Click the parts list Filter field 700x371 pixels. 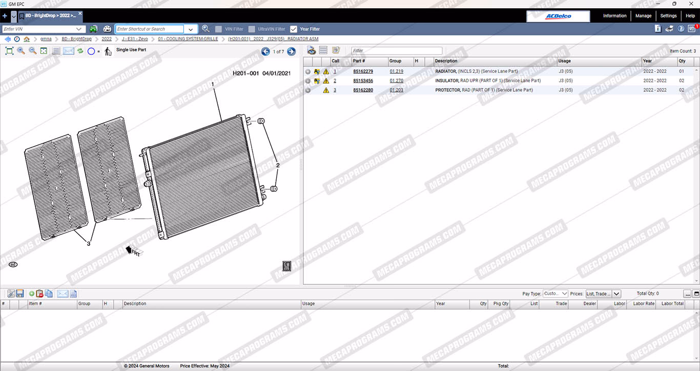(x=396, y=51)
